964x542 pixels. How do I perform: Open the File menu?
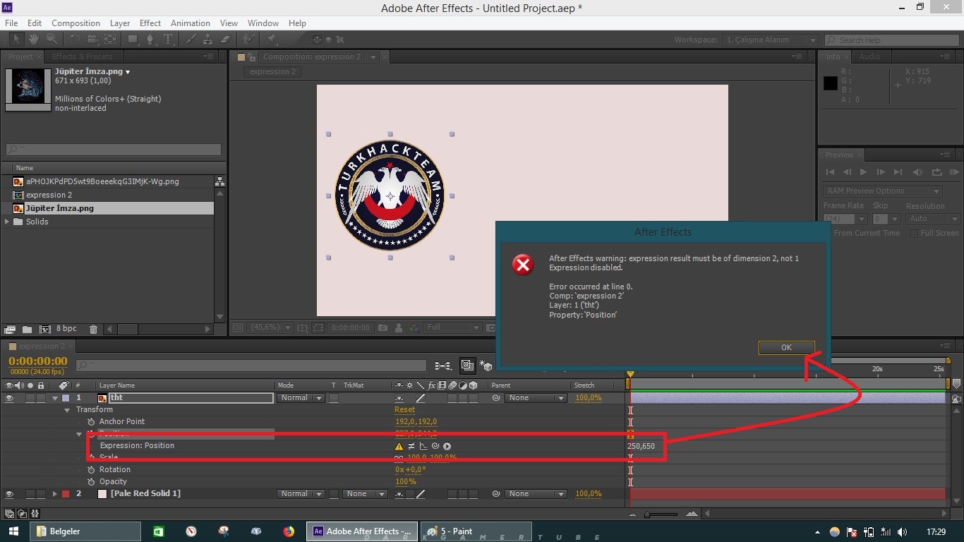(x=11, y=23)
